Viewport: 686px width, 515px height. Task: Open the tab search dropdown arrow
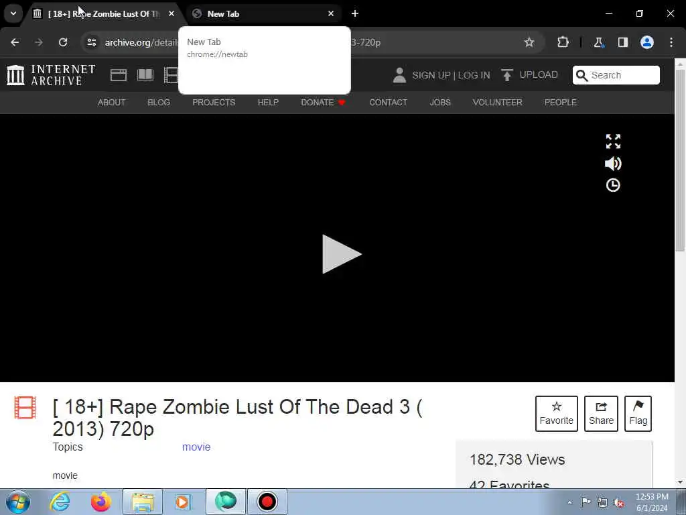pyautogui.click(x=13, y=13)
